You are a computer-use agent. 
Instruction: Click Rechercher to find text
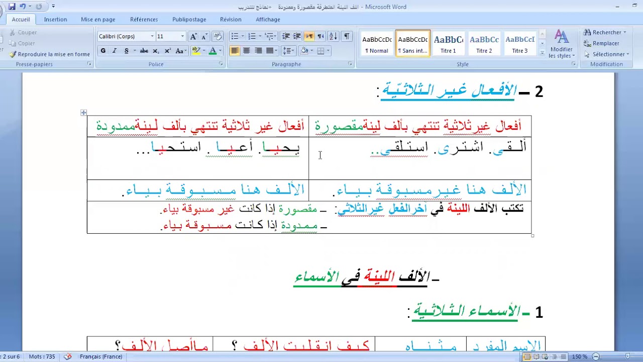(605, 32)
